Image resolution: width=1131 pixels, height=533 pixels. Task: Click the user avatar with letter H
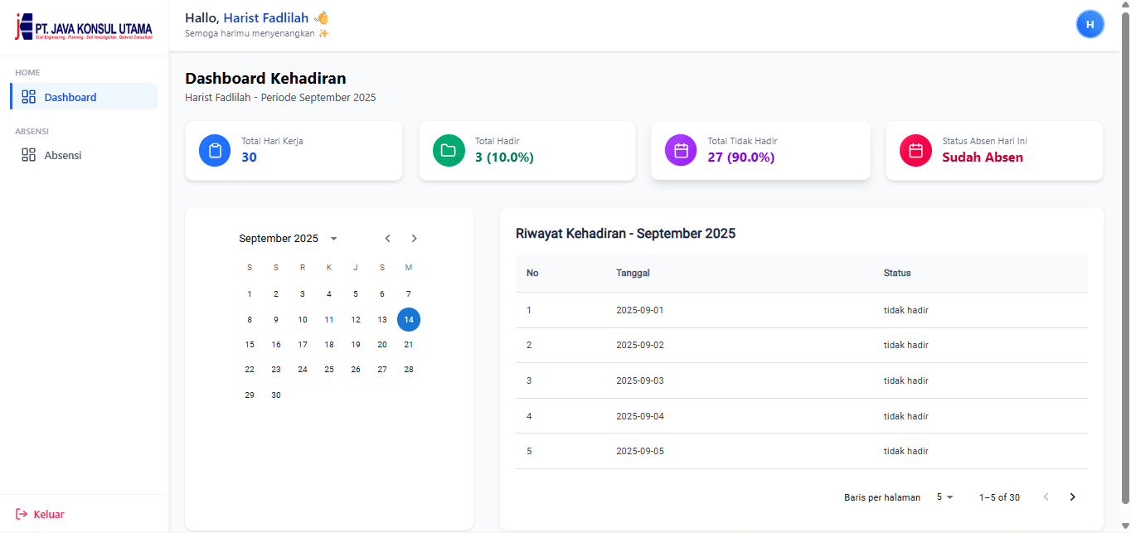click(x=1090, y=25)
